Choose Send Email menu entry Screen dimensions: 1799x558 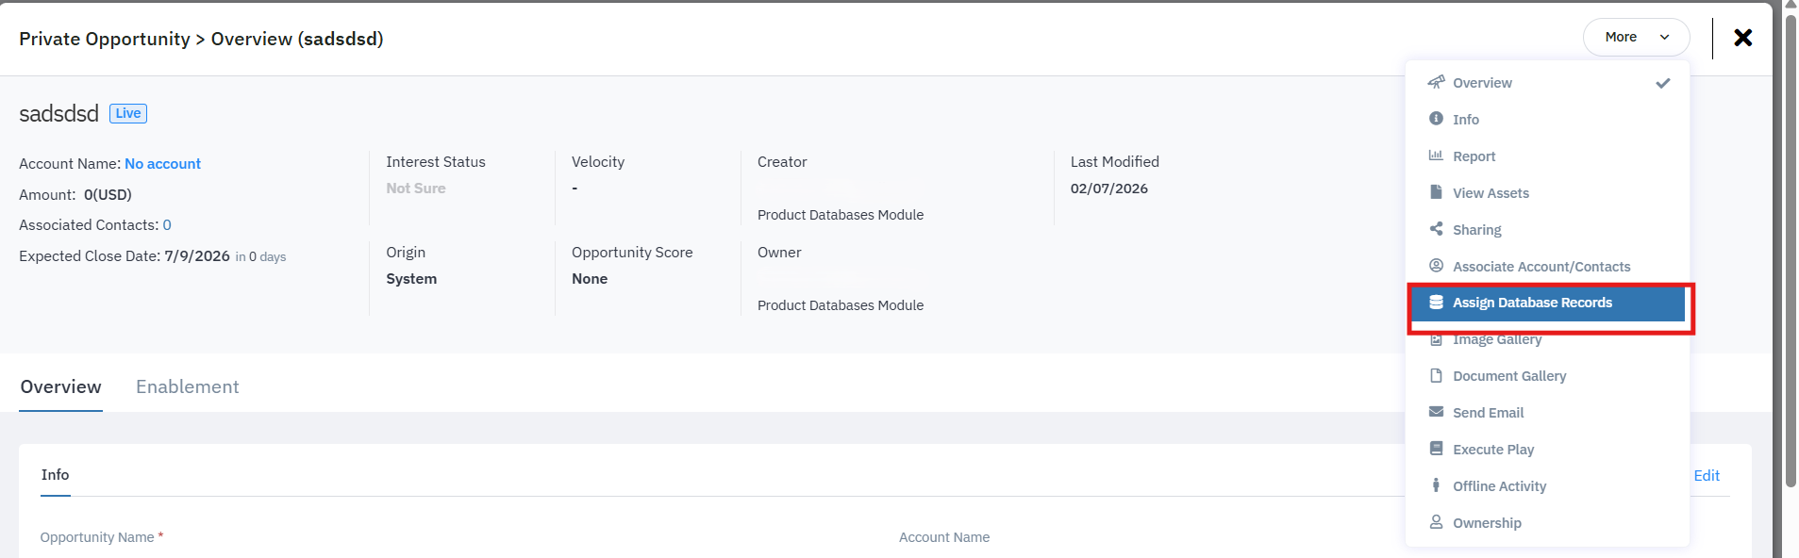coord(1547,413)
